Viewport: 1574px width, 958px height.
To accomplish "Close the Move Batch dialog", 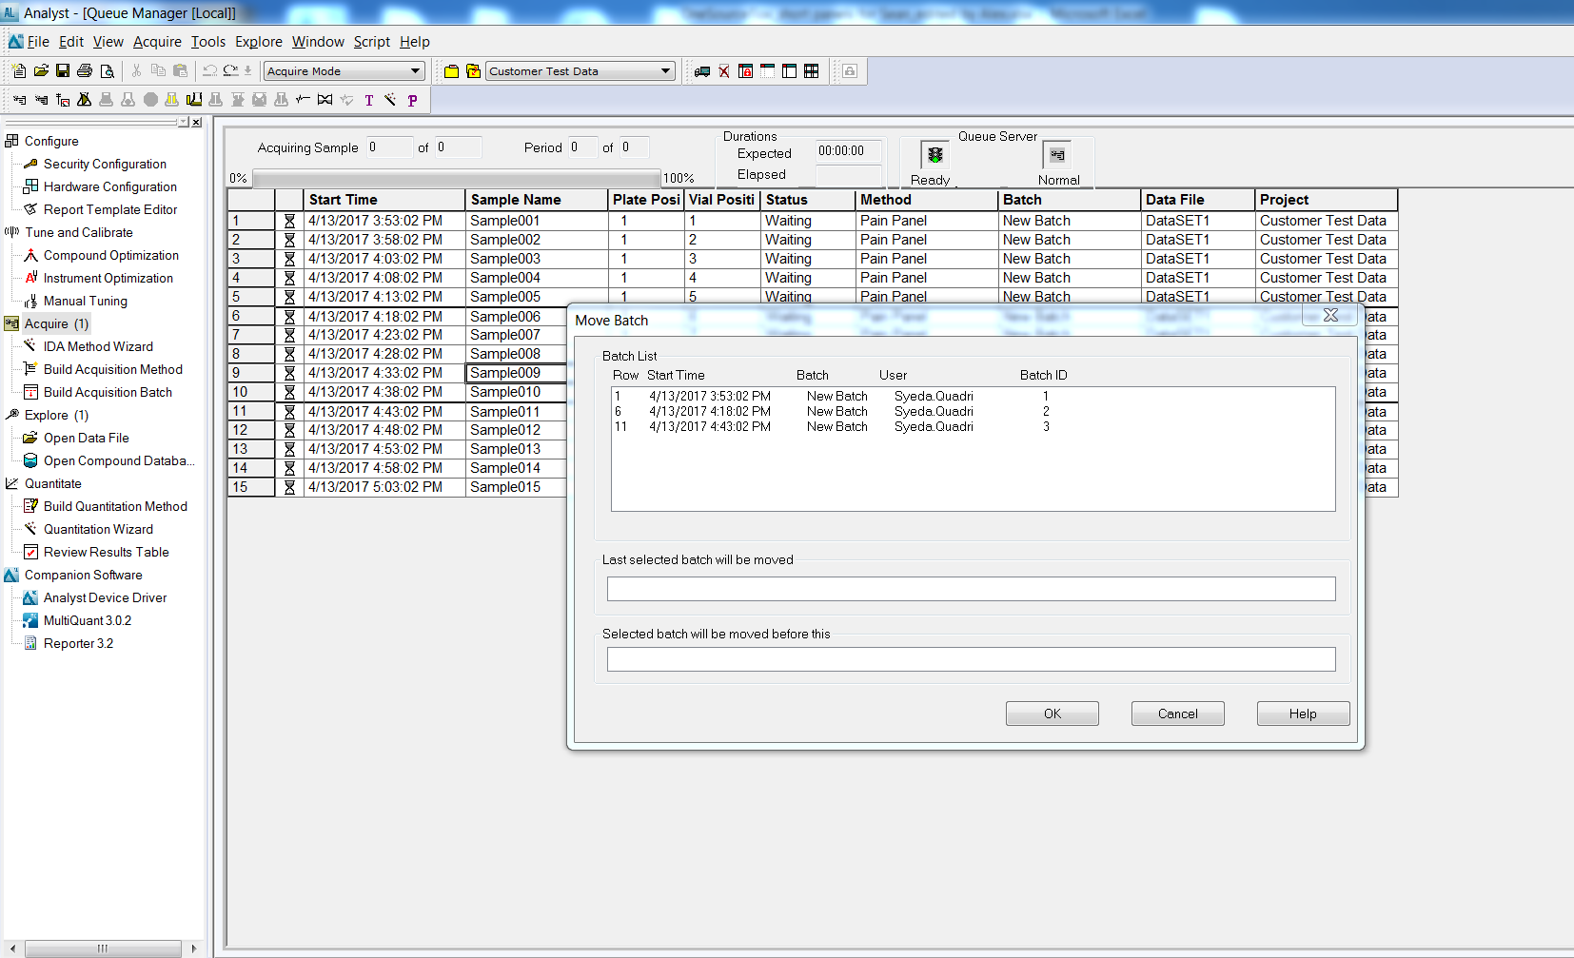I will pyautogui.click(x=1331, y=315).
